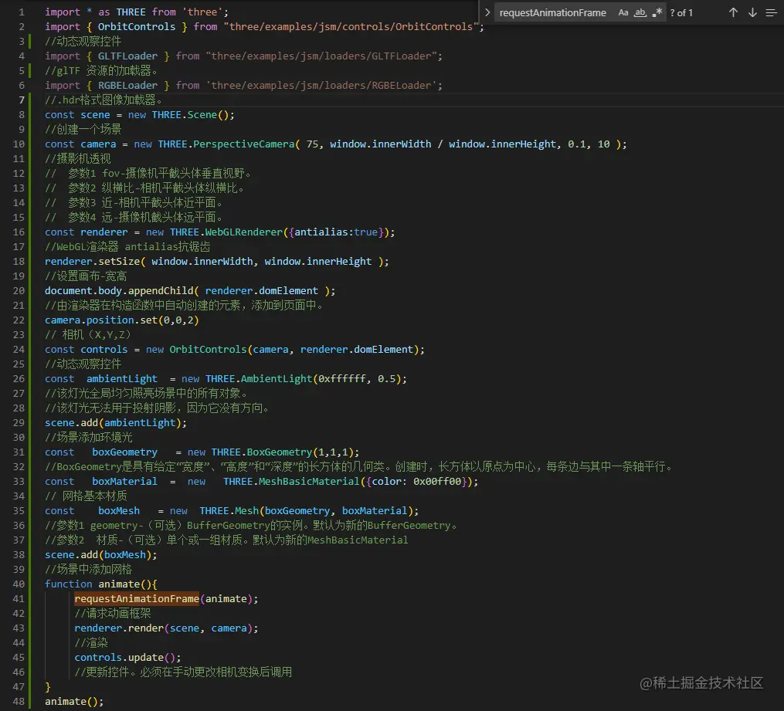Click 'THREE.Scene()' on line 8

coord(190,115)
